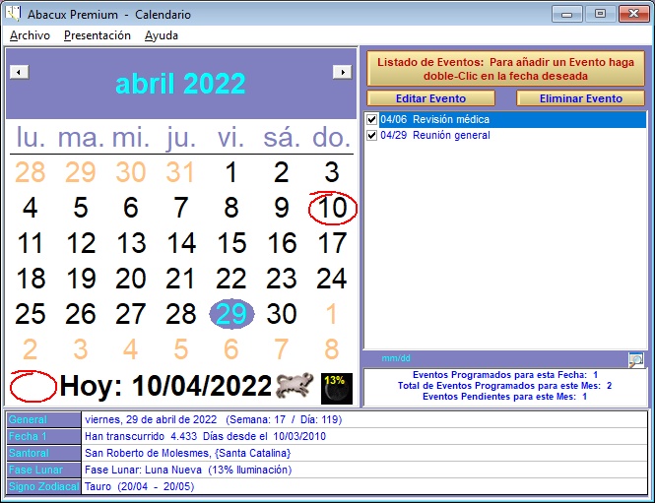Click the red oval marker left of Hoy
Image resolution: width=655 pixels, height=503 pixels.
(x=32, y=386)
